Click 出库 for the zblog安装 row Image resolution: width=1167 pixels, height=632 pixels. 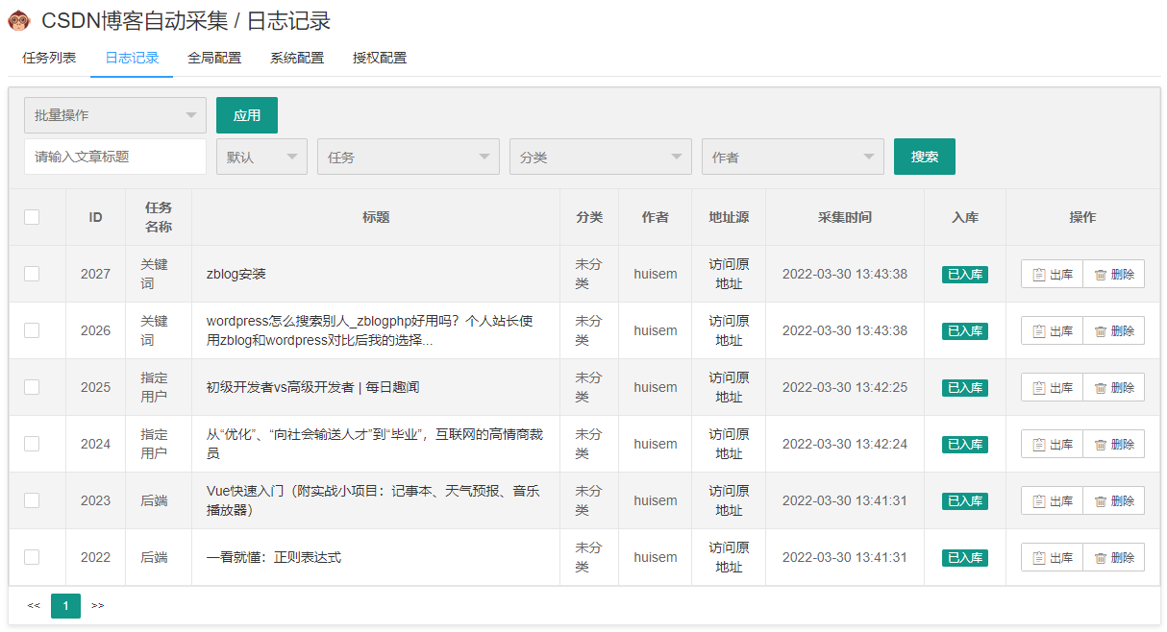1052,274
